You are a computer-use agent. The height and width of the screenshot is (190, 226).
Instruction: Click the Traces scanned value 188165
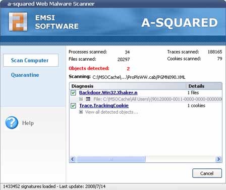(215, 52)
